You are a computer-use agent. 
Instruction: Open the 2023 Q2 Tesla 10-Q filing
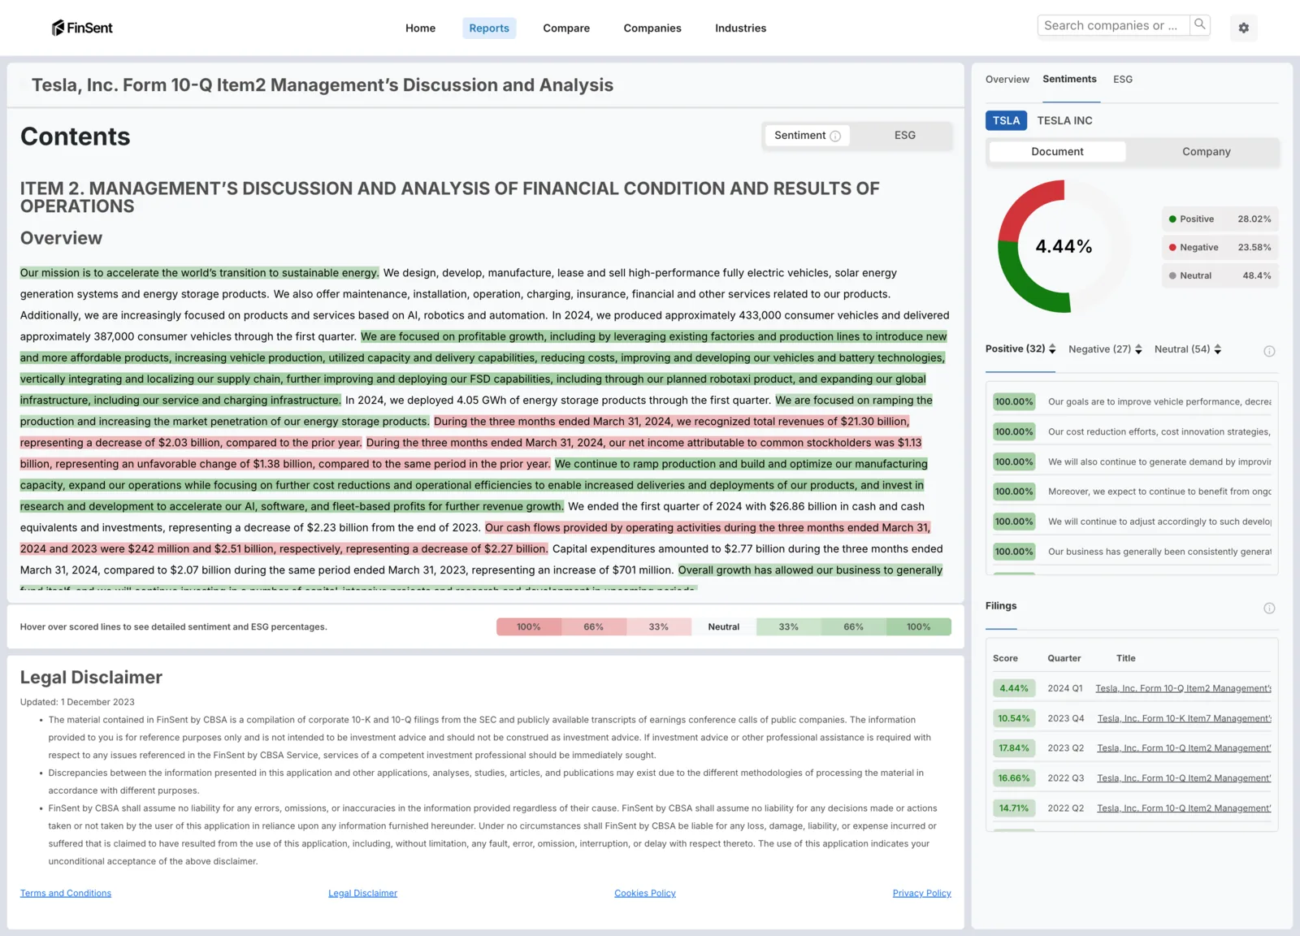1184,749
